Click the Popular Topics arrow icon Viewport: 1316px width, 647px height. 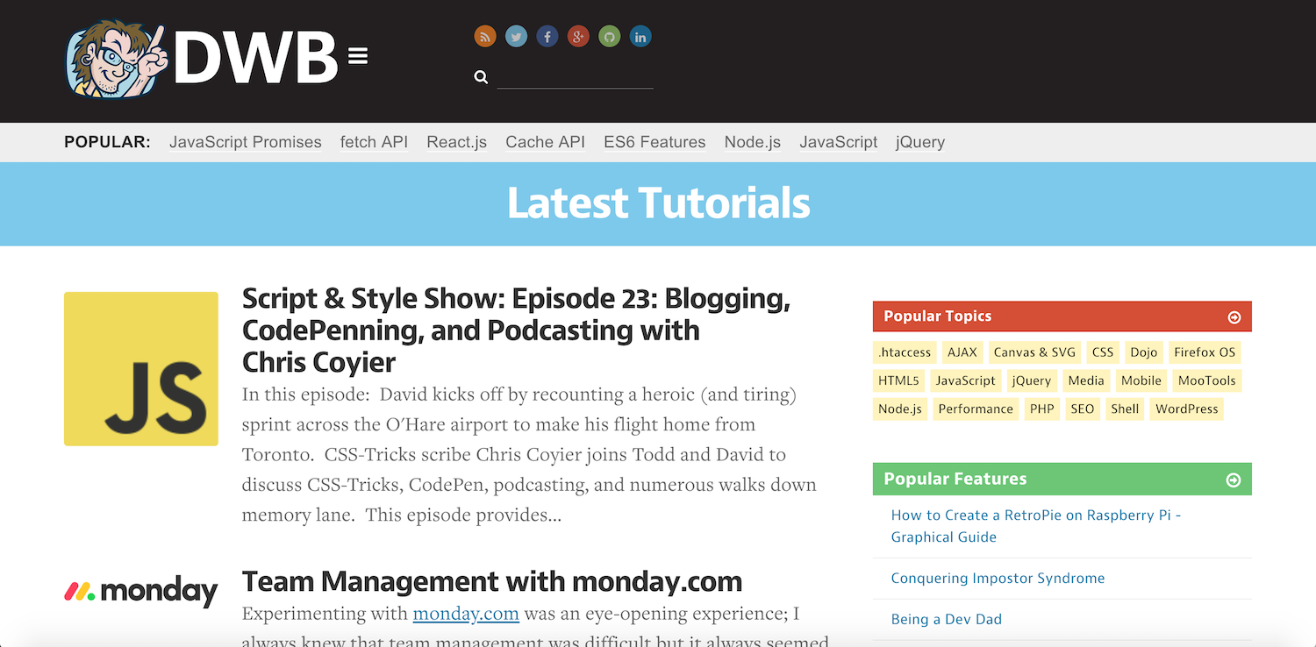pos(1234,317)
